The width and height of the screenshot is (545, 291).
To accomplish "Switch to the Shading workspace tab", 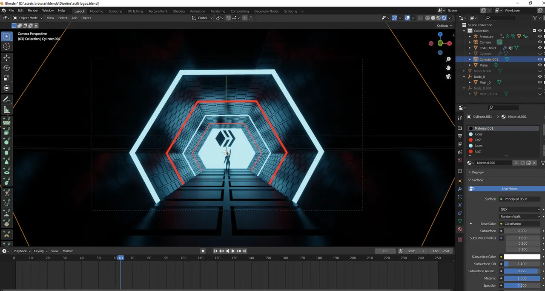I will point(179,11).
